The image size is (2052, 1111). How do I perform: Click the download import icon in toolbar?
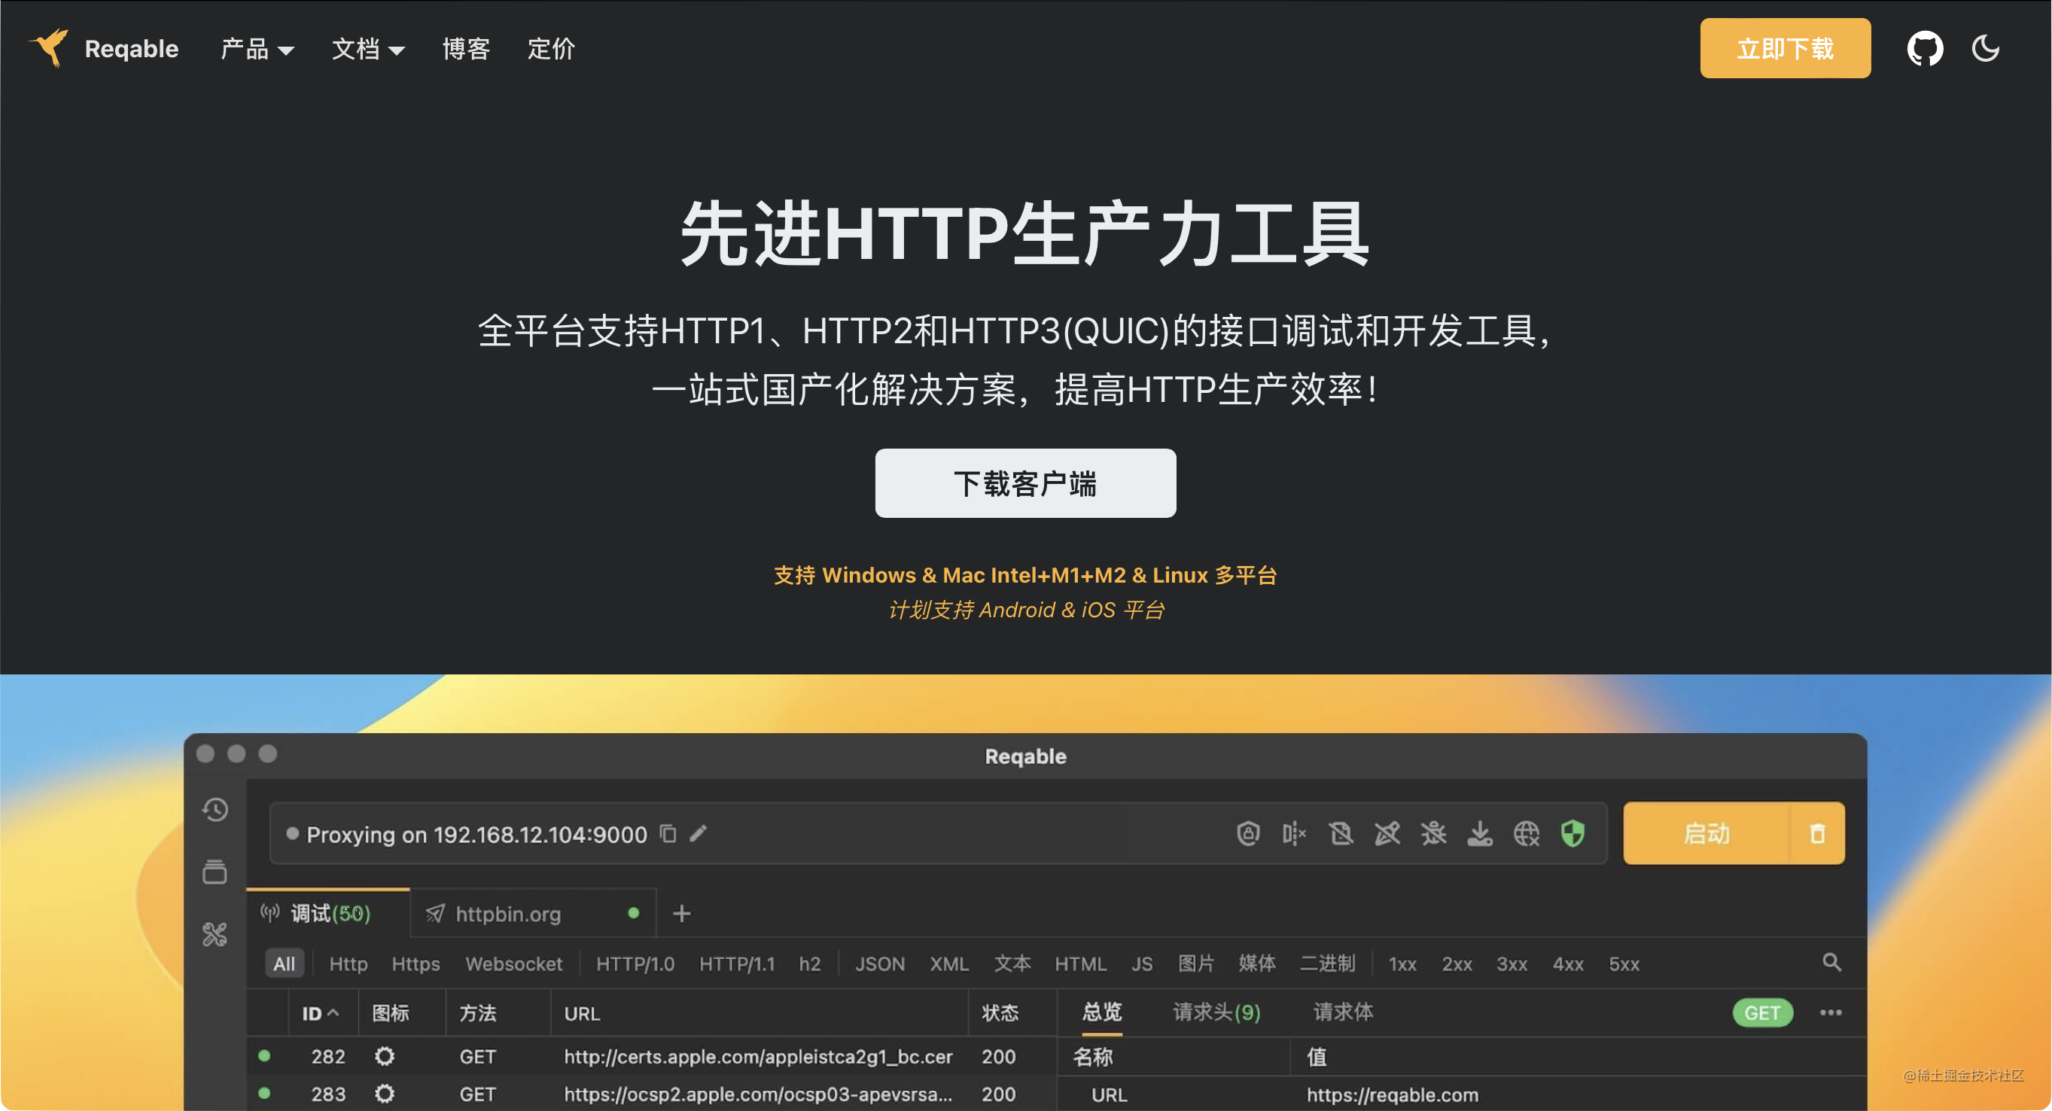click(x=1480, y=834)
